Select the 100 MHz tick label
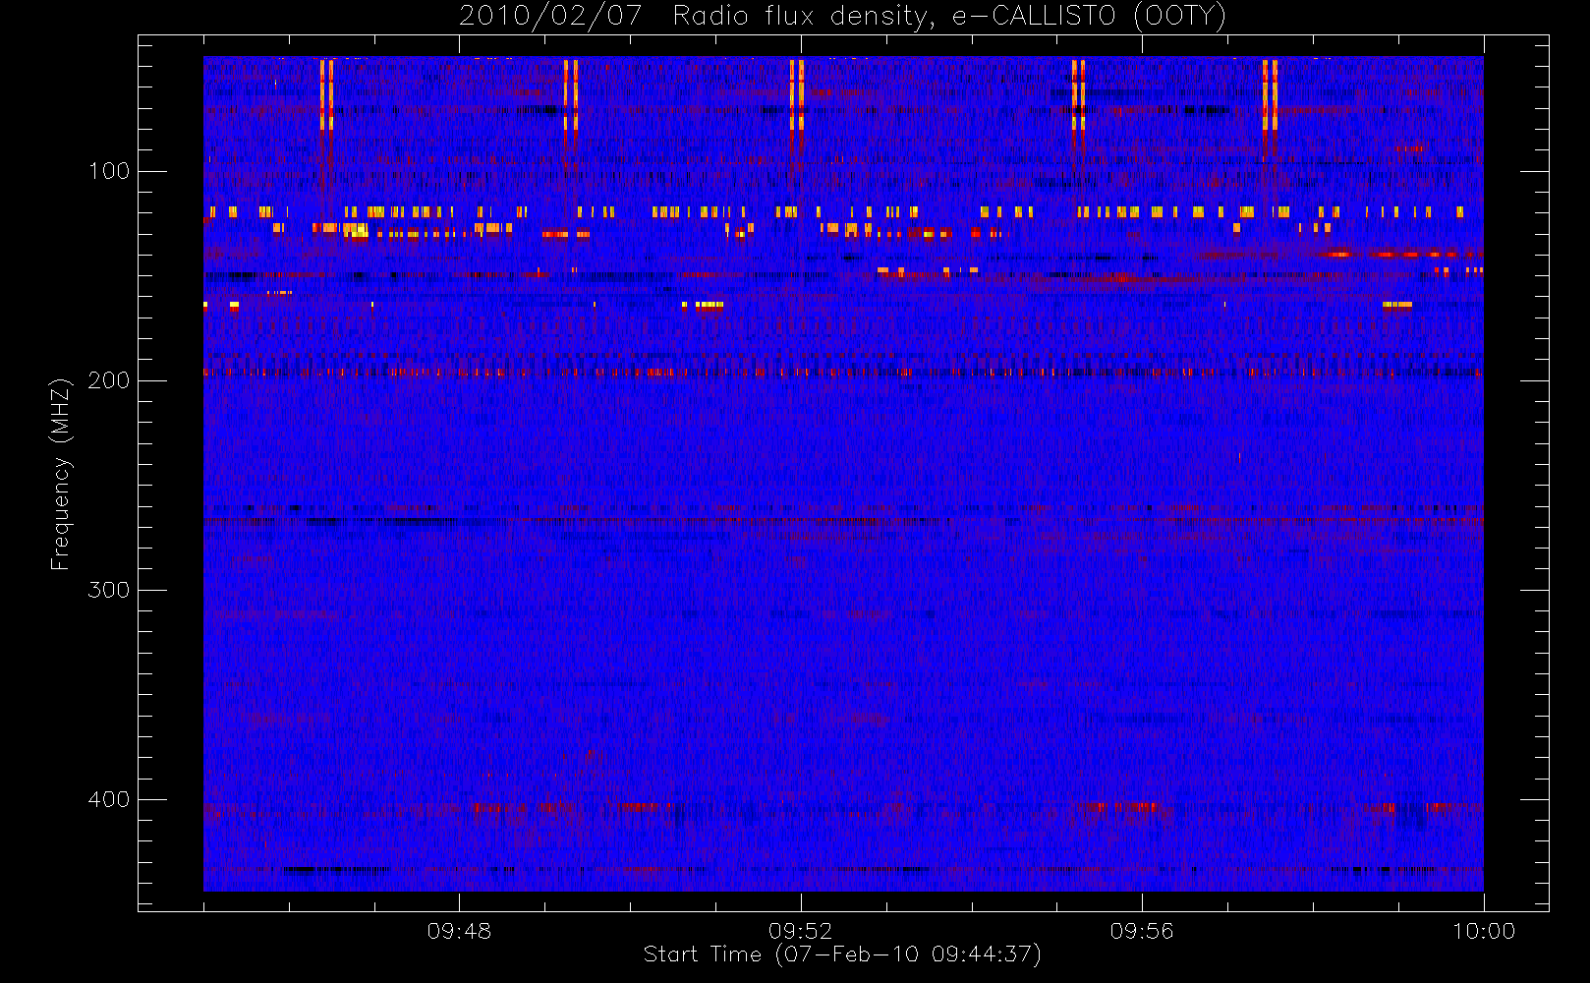The image size is (1590, 983). (109, 171)
